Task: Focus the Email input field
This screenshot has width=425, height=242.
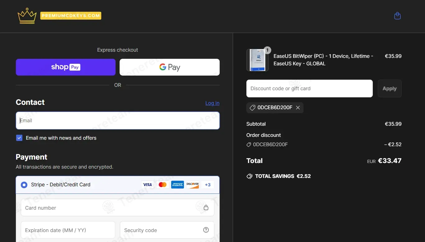Action: 117,121
